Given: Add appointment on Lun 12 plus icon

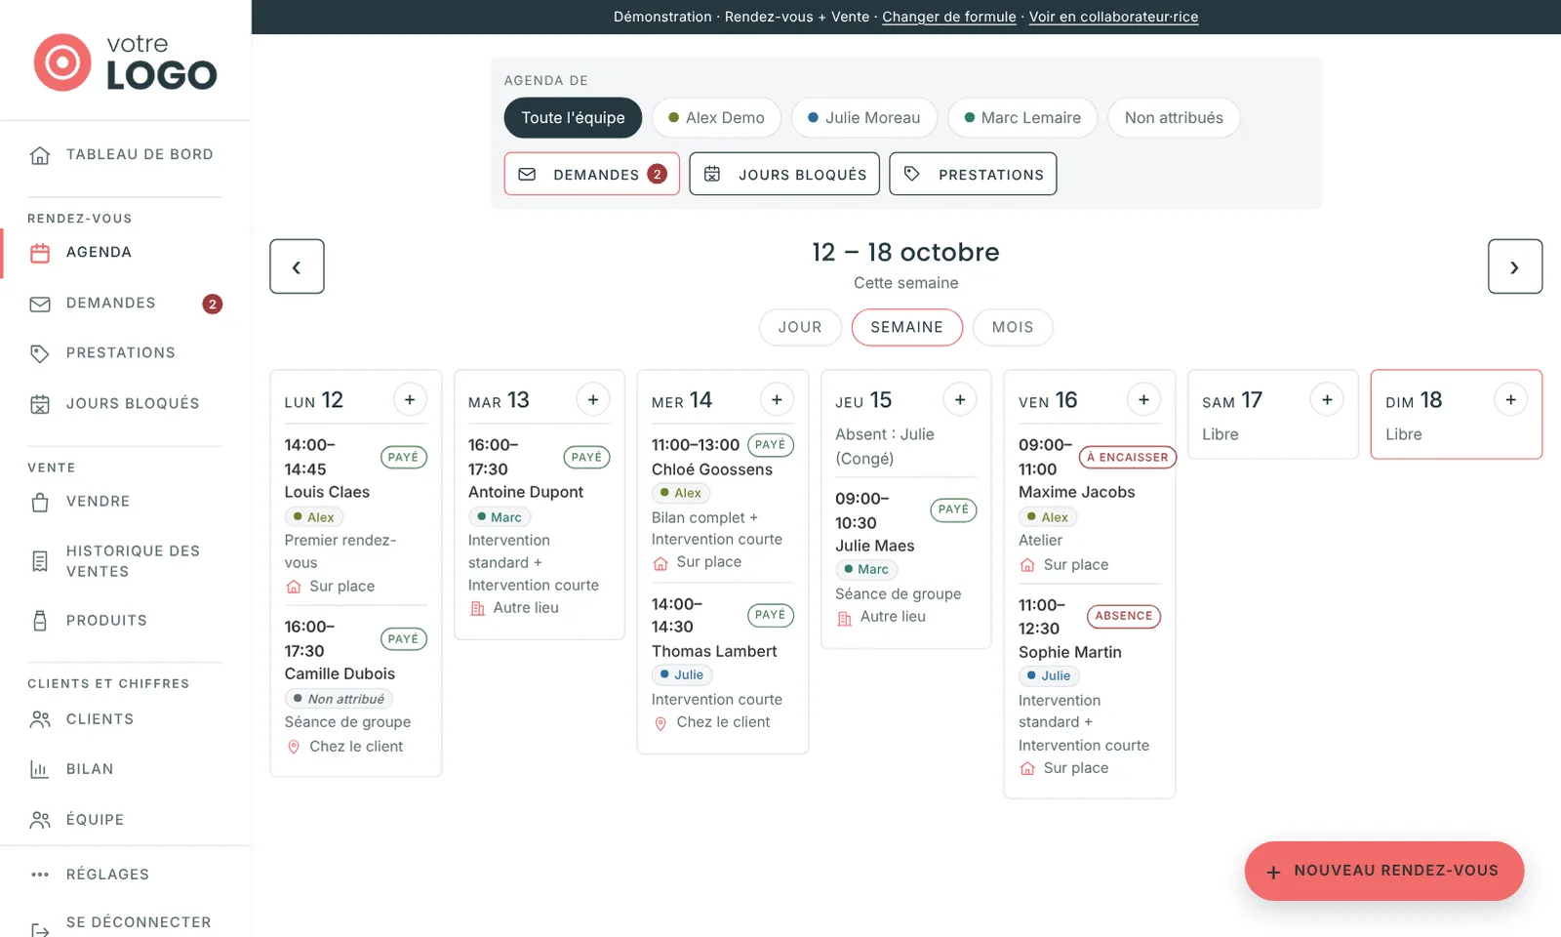Looking at the screenshot, I should [x=410, y=399].
